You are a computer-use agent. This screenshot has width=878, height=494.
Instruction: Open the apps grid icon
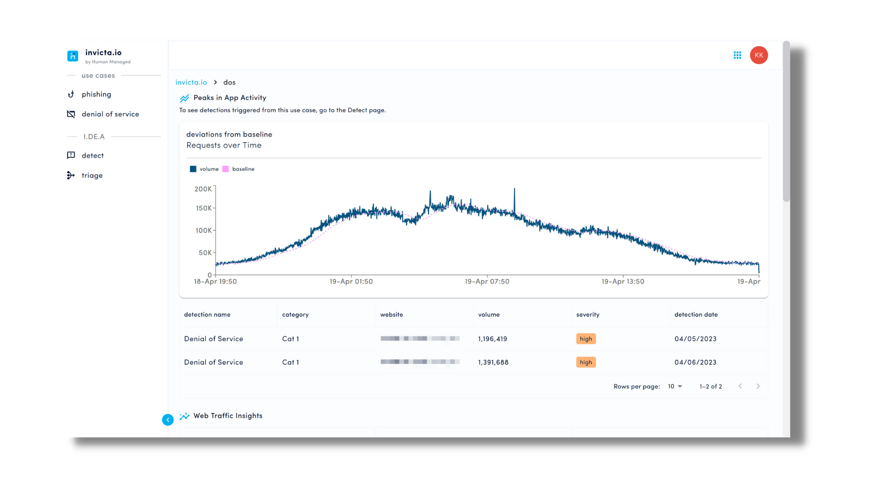tap(737, 55)
